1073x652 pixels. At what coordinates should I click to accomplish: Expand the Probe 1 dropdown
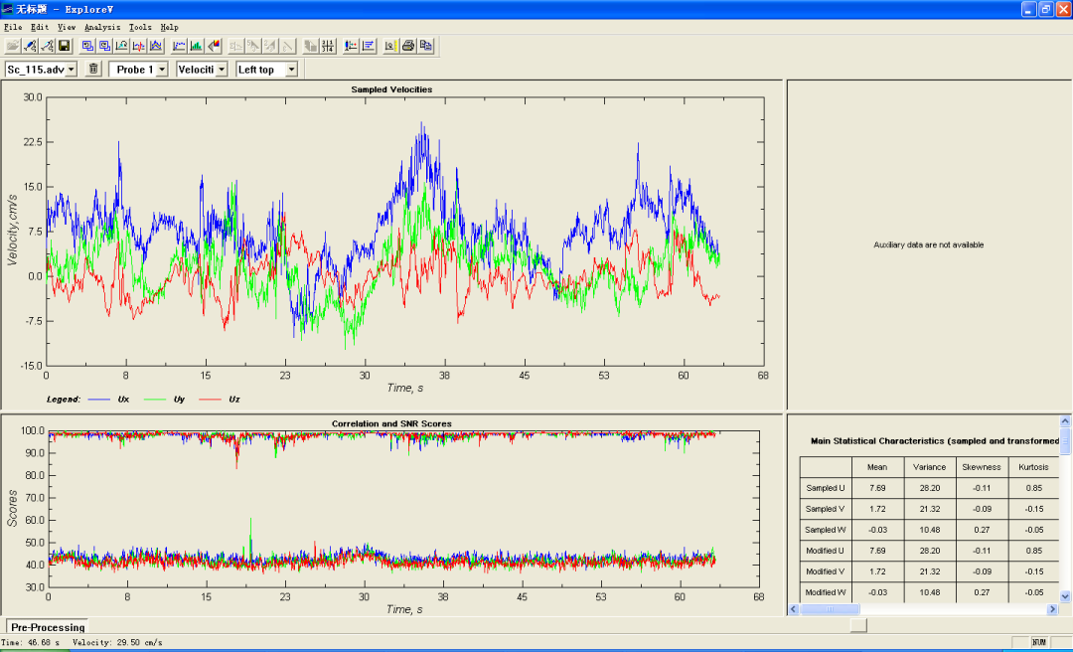tap(138, 69)
